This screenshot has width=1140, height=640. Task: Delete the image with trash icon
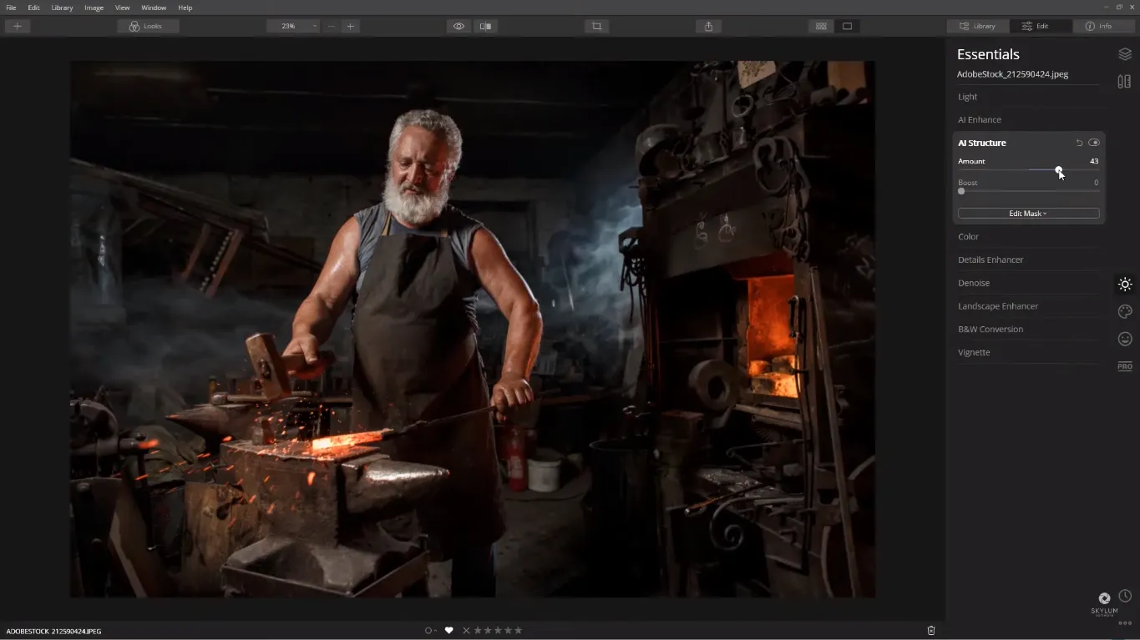pos(931,631)
